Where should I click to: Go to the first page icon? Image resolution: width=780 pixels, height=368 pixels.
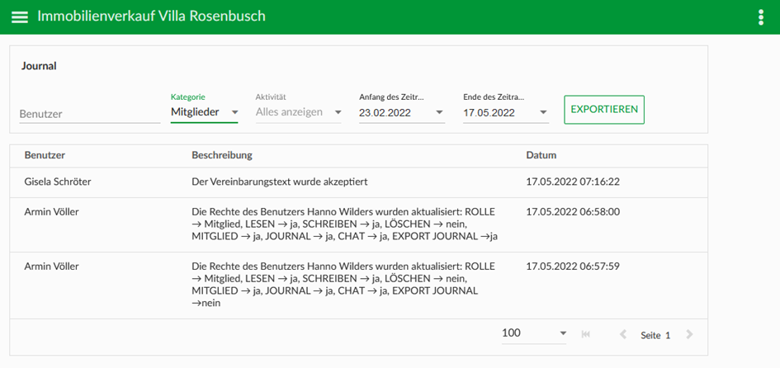pyautogui.click(x=585, y=335)
